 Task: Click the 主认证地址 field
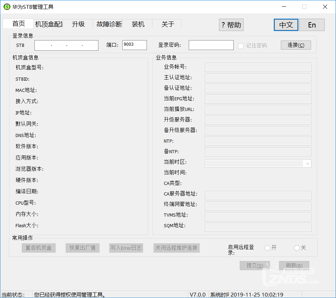[258, 78]
